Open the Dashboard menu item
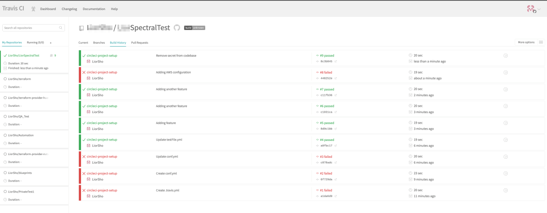 [x=48, y=9]
